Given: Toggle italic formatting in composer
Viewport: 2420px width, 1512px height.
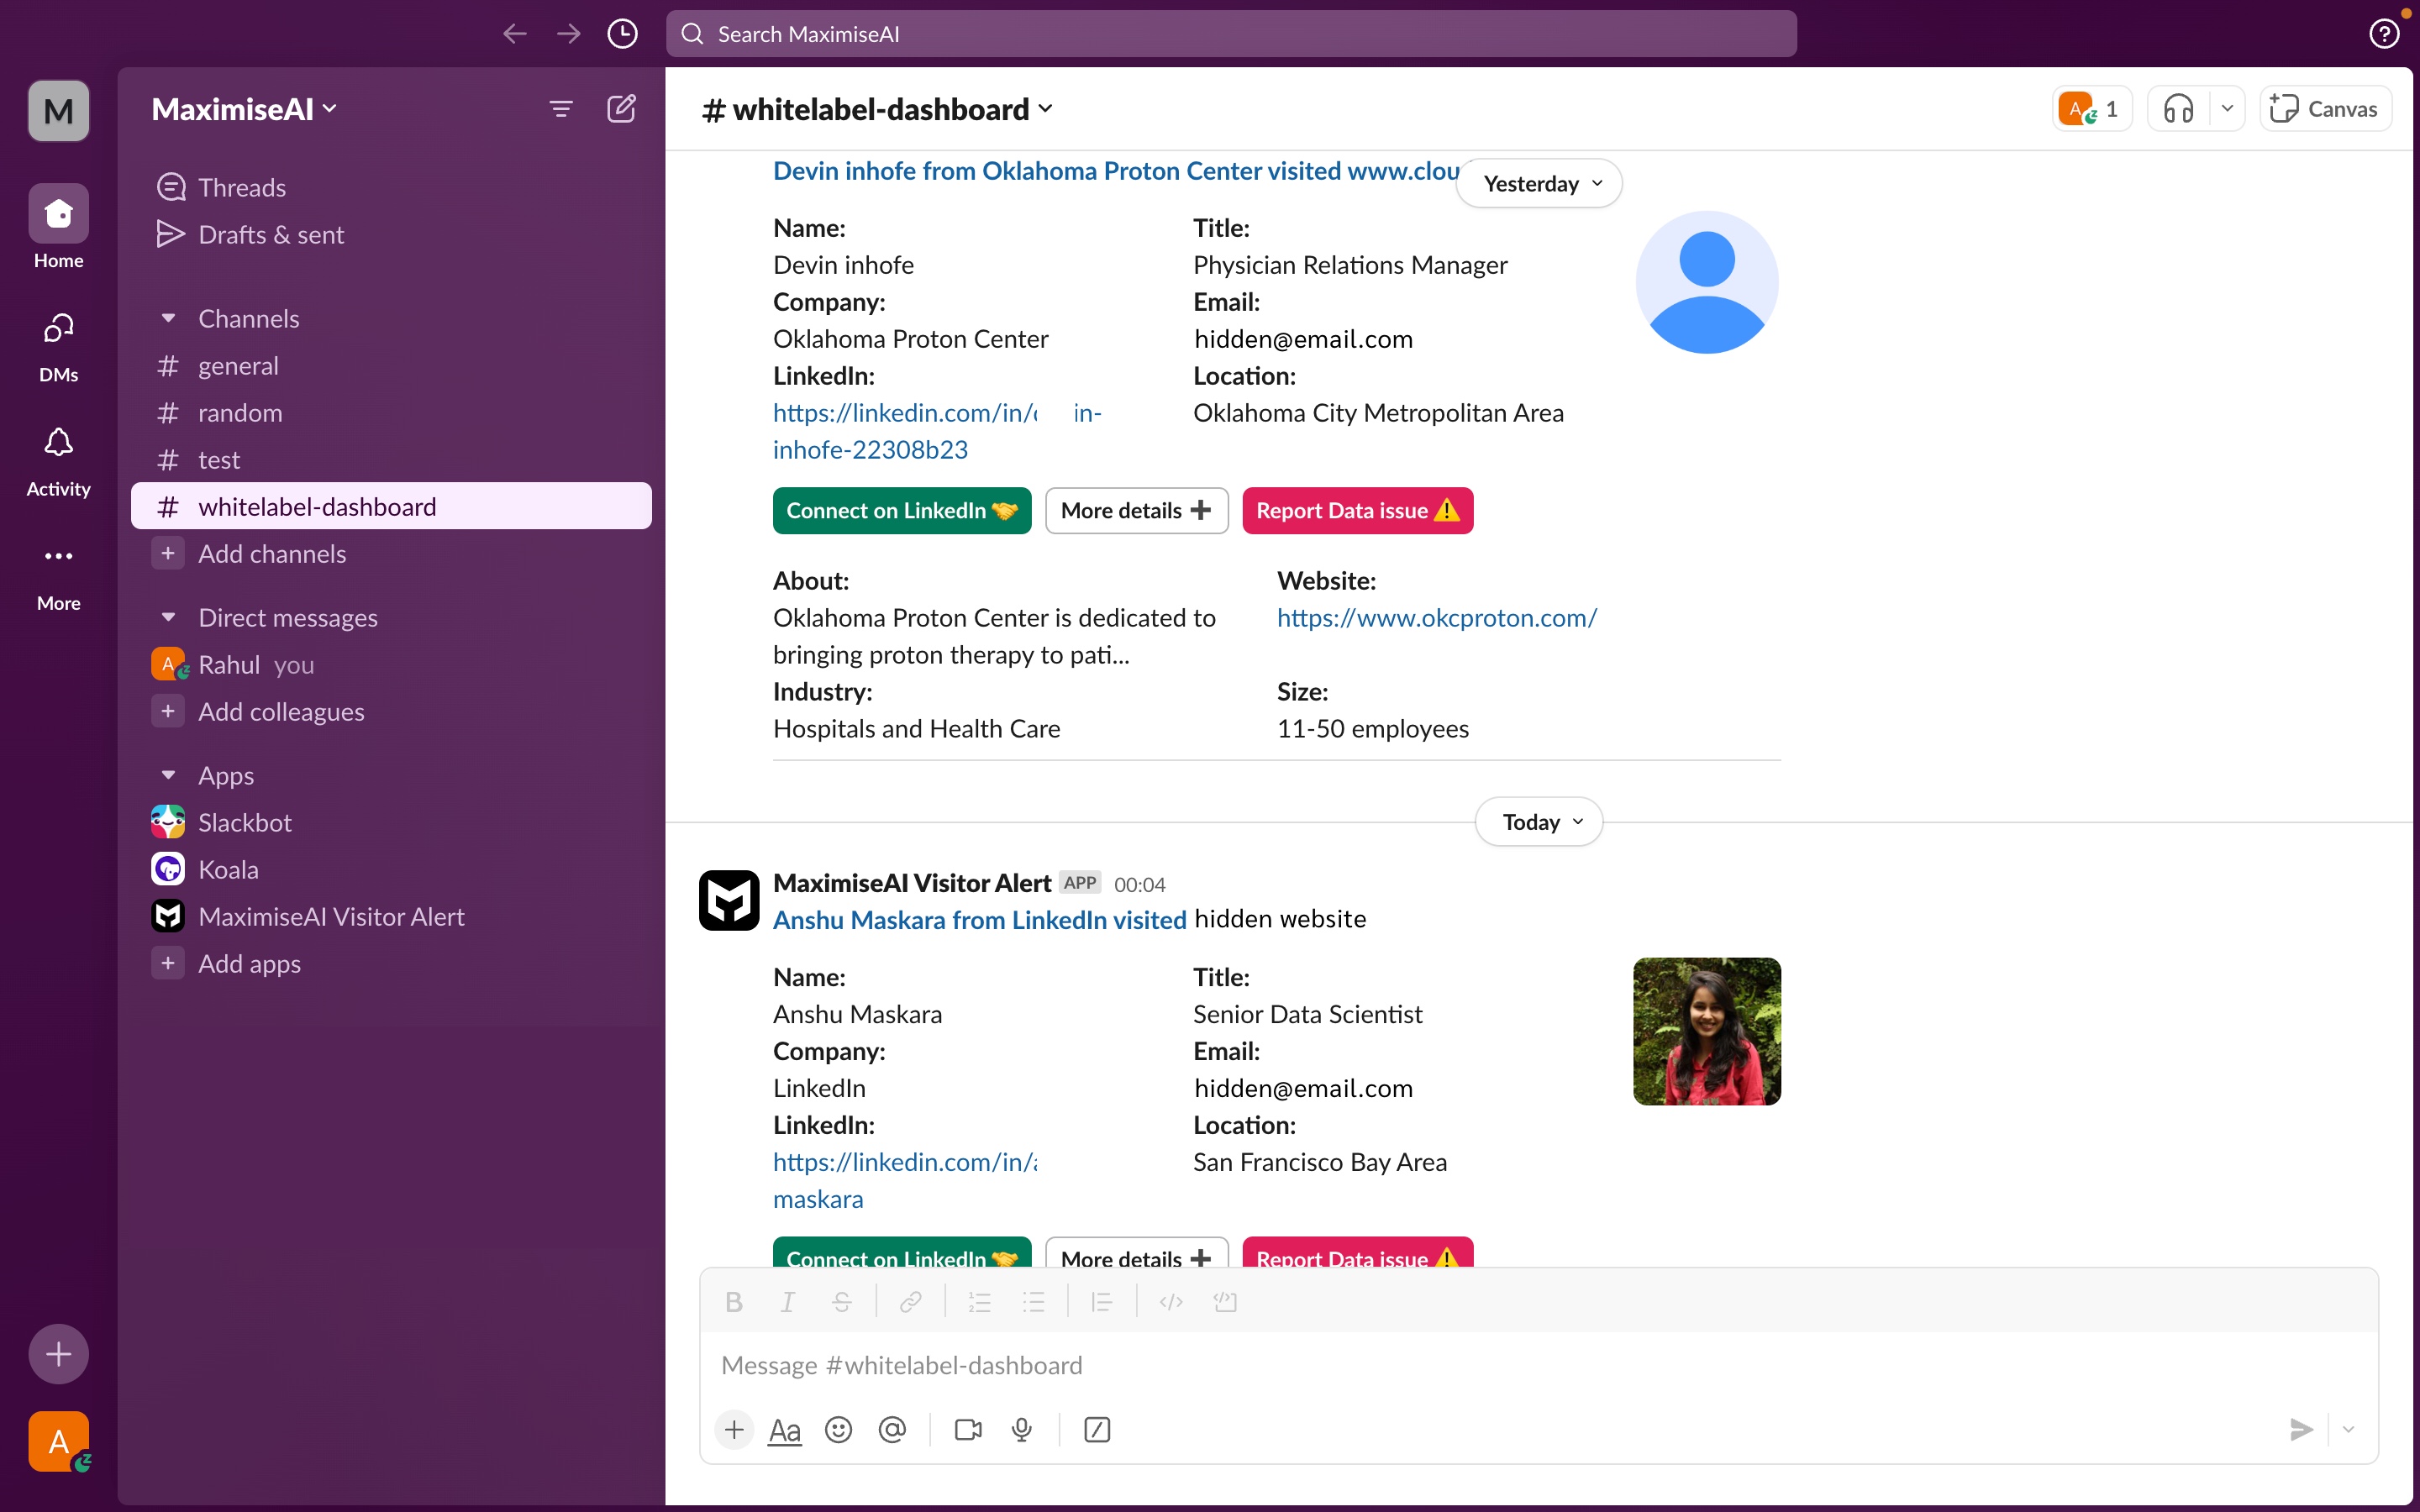Looking at the screenshot, I should 787,1301.
